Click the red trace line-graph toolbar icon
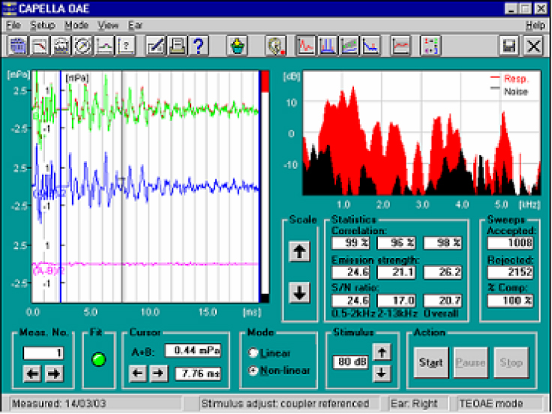Viewport: 552px width, 414px height. pos(401,46)
